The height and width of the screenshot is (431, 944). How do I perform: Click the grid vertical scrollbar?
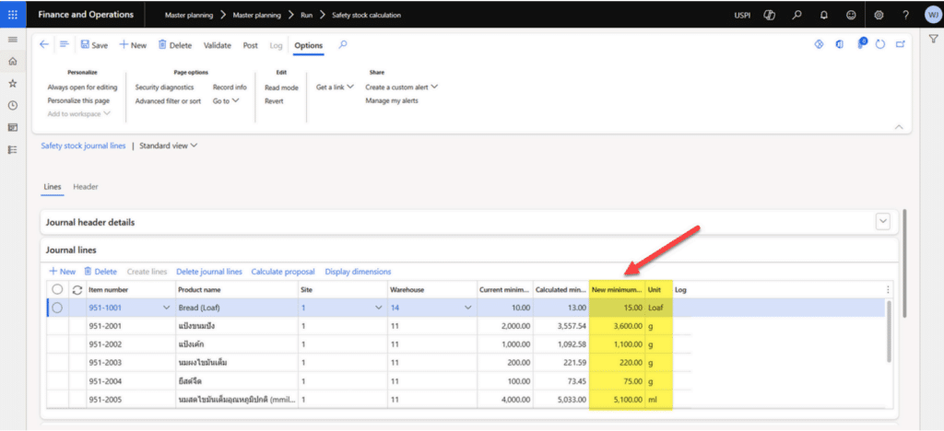pos(888,332)
